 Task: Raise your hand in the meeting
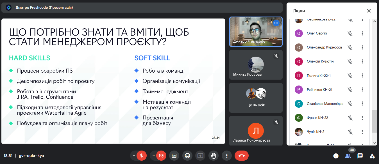[x=214, y=156]
